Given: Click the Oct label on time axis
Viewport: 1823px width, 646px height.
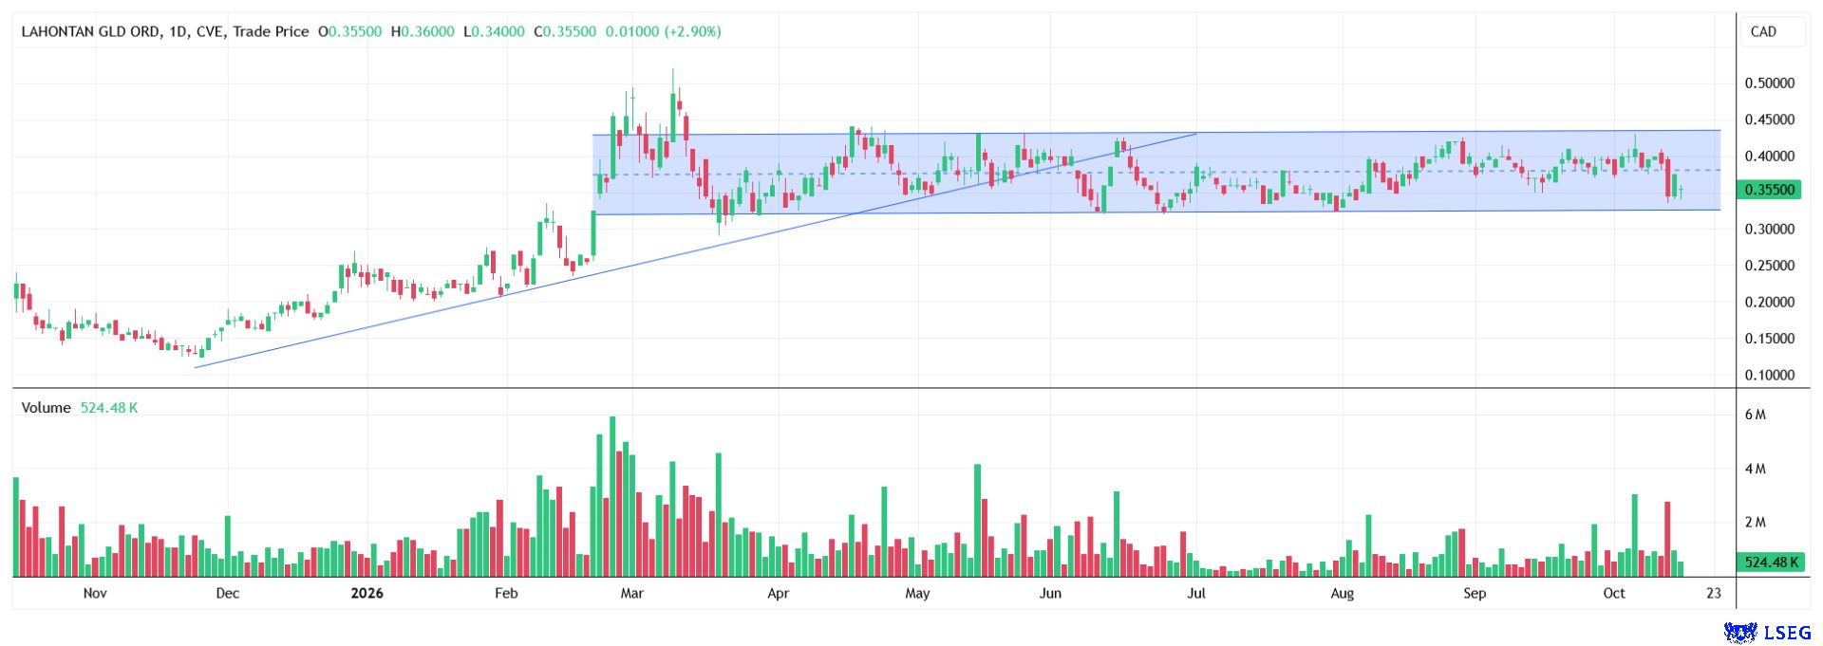Looking at the screenshot, I should (1614, 594).
